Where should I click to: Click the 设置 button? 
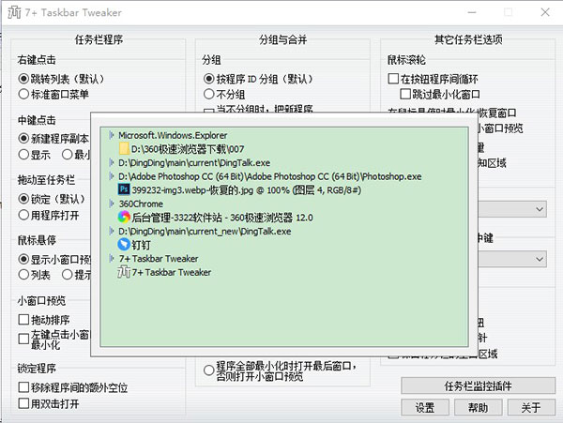425,408
